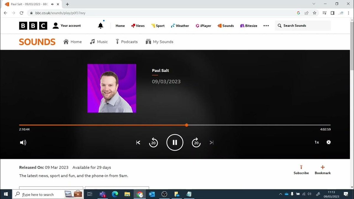Expand the more menu ellipsis

coord(266,26)
